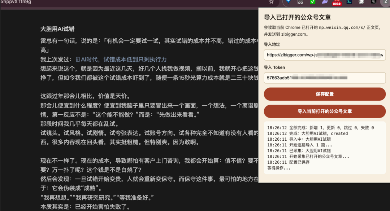Open the red badge counter extension
This screenshot has width=390, height=211.
[337, 3]
